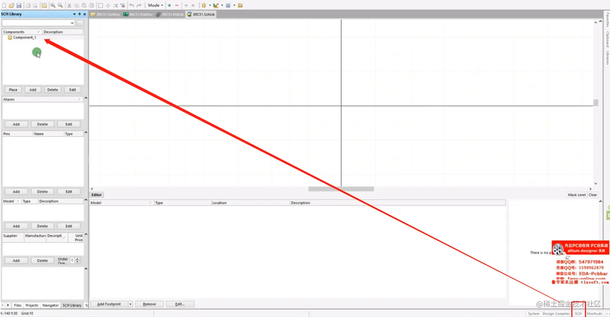This screenshot has height=317, width=610.
Task: Click the drawing utilities pencil icon
Action: tap(216, 5)
